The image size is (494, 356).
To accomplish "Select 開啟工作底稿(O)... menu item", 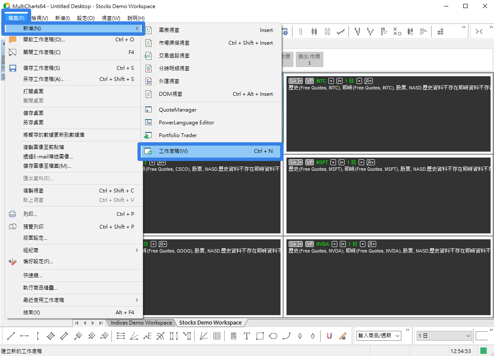I will [74, 40].
